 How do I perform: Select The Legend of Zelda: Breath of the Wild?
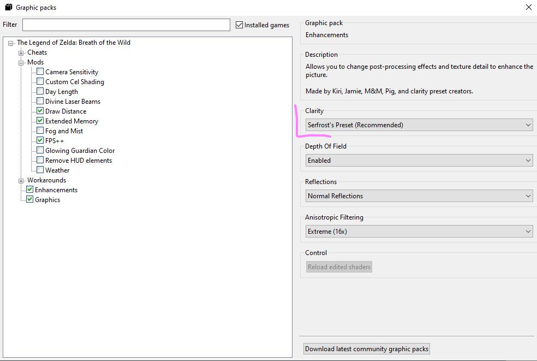pos(74,43)
